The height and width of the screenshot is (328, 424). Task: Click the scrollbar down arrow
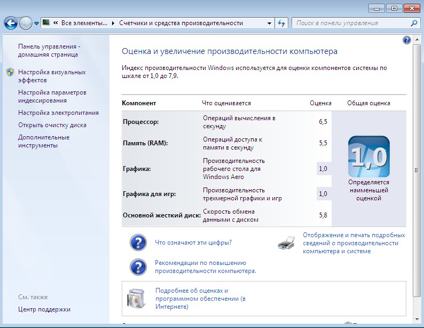[417, 319]
